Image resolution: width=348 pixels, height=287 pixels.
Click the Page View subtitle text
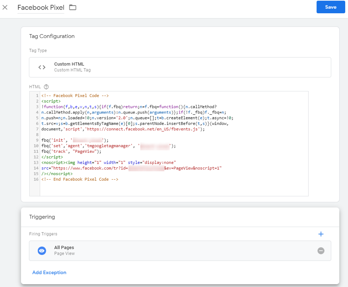click(64, 253)
